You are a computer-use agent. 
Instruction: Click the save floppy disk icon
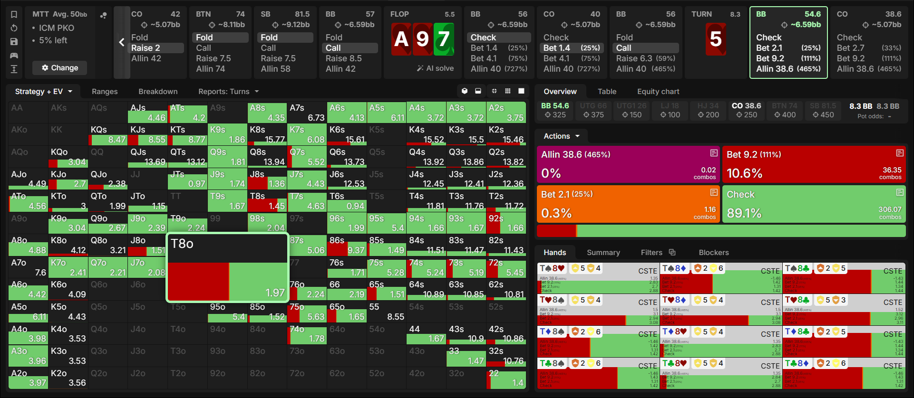click(x=14, y=42)
